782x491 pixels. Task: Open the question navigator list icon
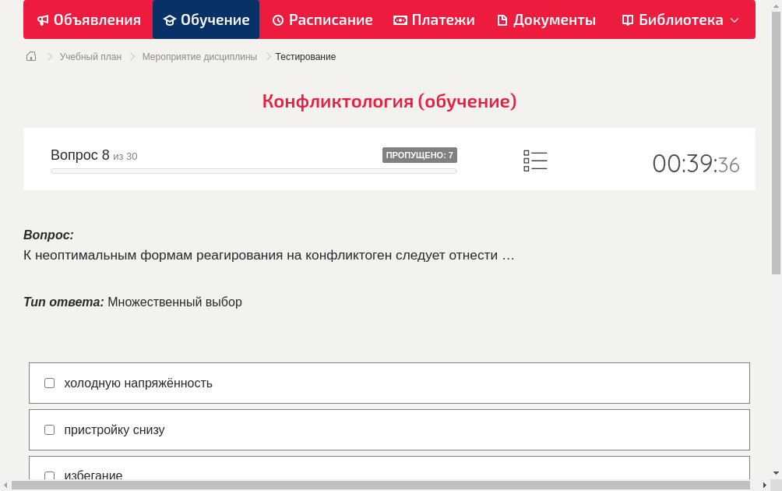tap(535, 160)
